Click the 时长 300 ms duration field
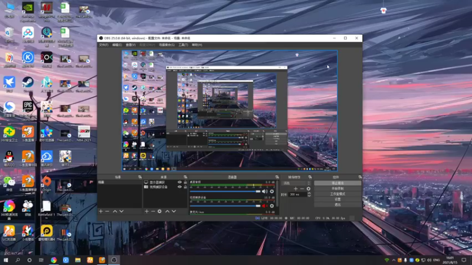The height and width of the screenshot is (265, 472). pyautogui.click(x=297, y=194)
